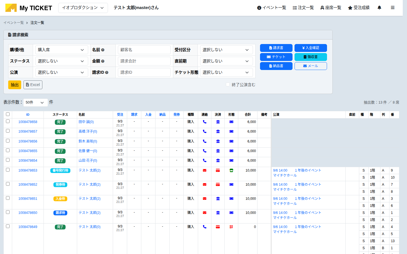Image resolution: width=407 pixels, height=254 pixels.
Task: Click mail icon in order 1008478651 row
Action: click(x=205, y=199)
